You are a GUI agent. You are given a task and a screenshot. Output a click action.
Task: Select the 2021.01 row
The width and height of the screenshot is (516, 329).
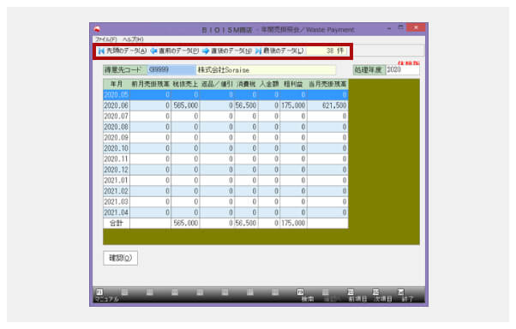(x=225, y=180)
